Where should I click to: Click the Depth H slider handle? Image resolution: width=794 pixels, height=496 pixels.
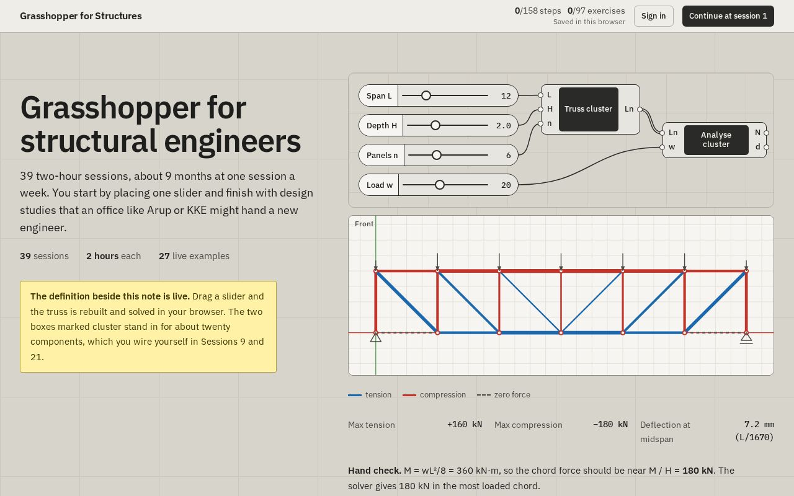coord(435,125)
